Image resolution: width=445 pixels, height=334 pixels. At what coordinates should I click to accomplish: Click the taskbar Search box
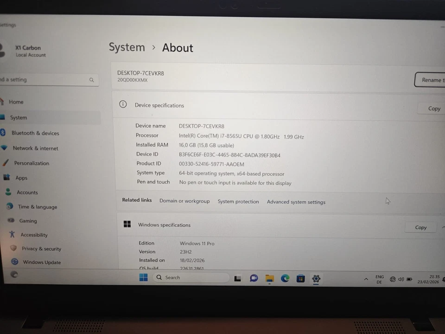[x=191, y=277]
